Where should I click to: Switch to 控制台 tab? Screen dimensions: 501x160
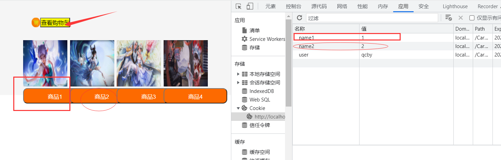[294, 6]
